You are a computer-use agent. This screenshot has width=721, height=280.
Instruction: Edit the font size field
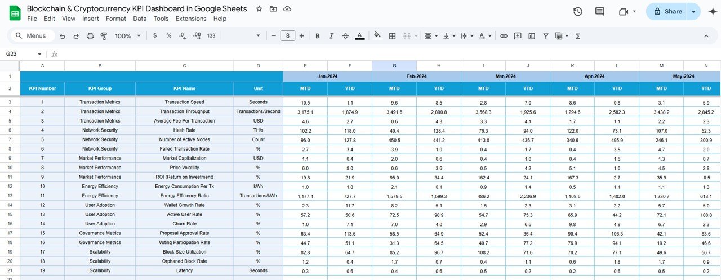click(x=288, y=36)
